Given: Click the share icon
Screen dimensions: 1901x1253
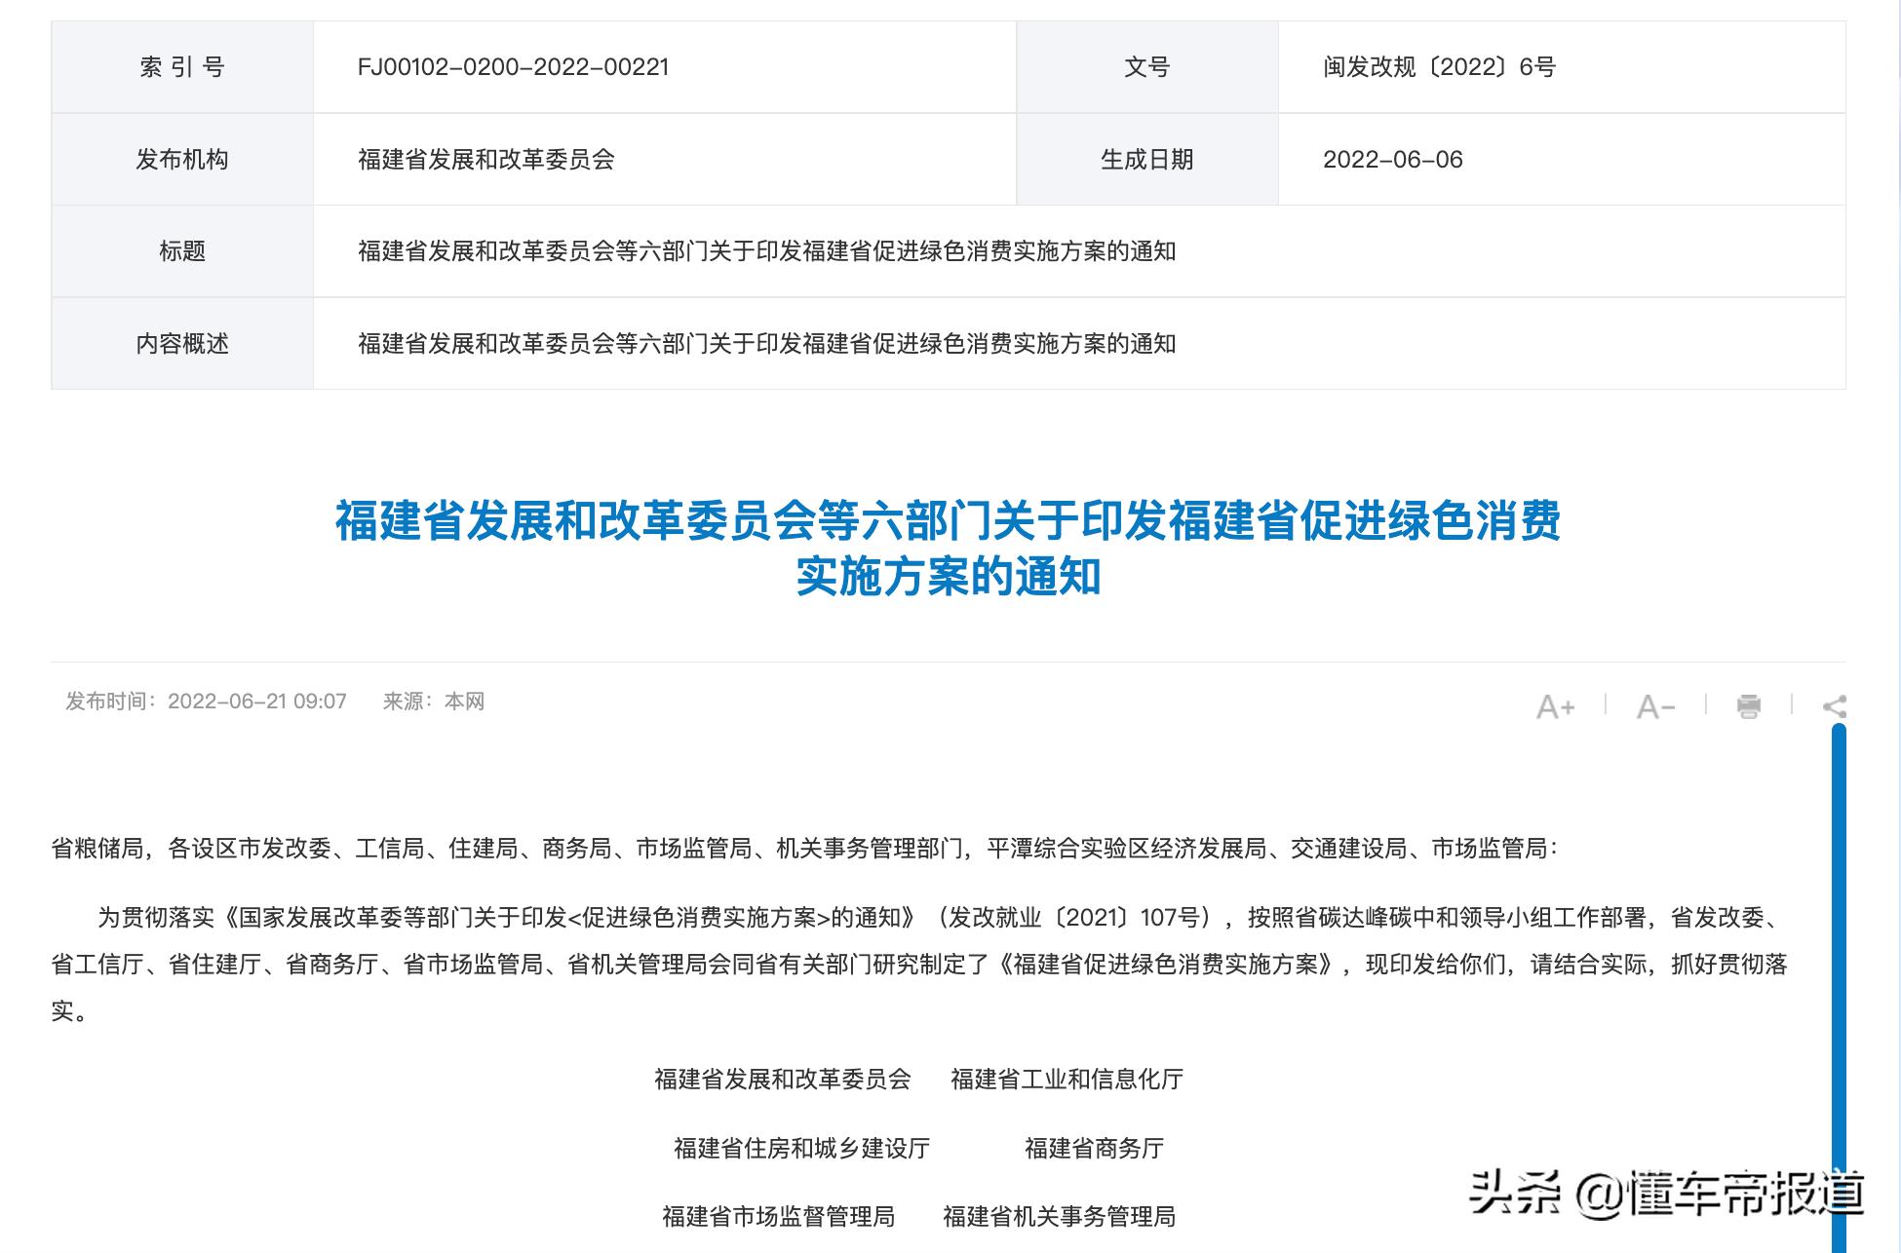Looking at the screenshot, I should pos(1834,706).
